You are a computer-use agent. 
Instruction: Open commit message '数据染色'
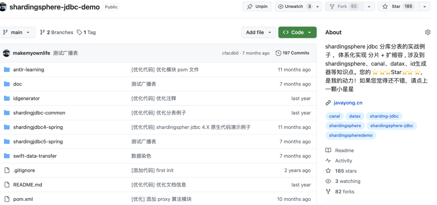coord(141,156)
